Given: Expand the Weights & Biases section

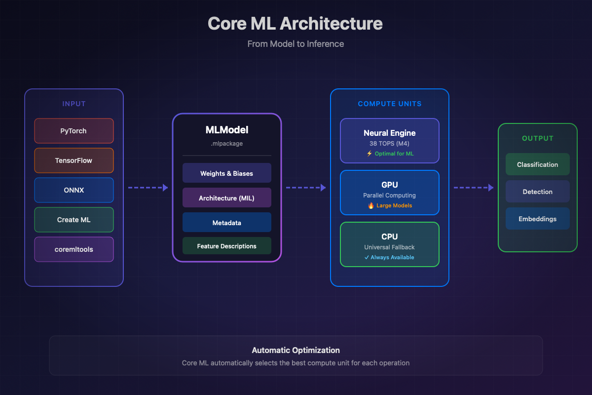Looking at the screenshot, I should (226, 173).
